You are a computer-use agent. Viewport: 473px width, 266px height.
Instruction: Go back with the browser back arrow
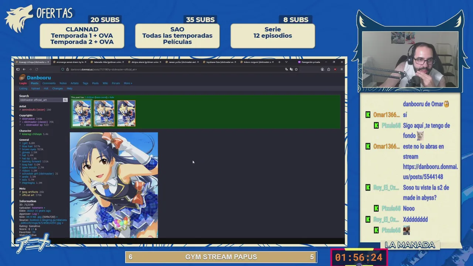(24, 69)
